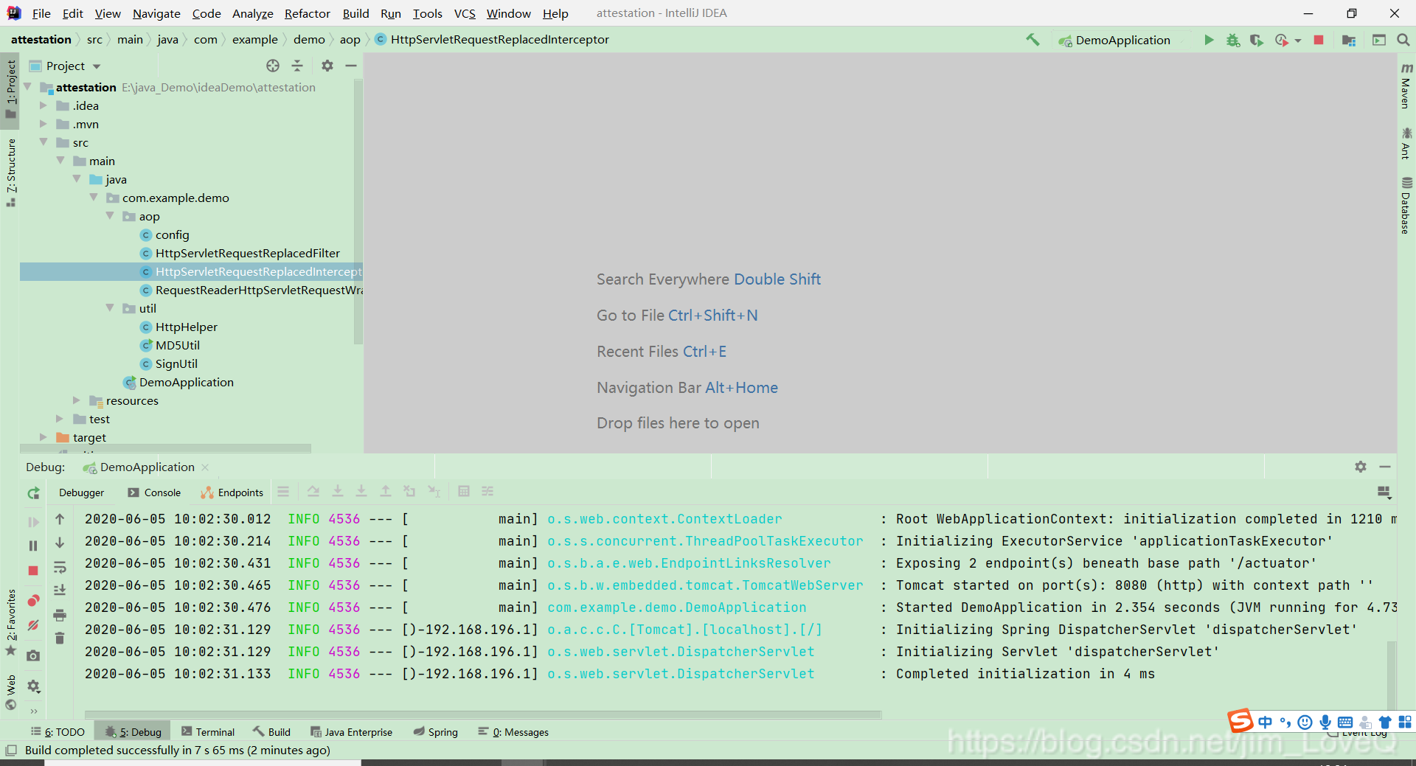
Task: Click the Step Over icon in the Debug toolbar
Action: (313, 491)
